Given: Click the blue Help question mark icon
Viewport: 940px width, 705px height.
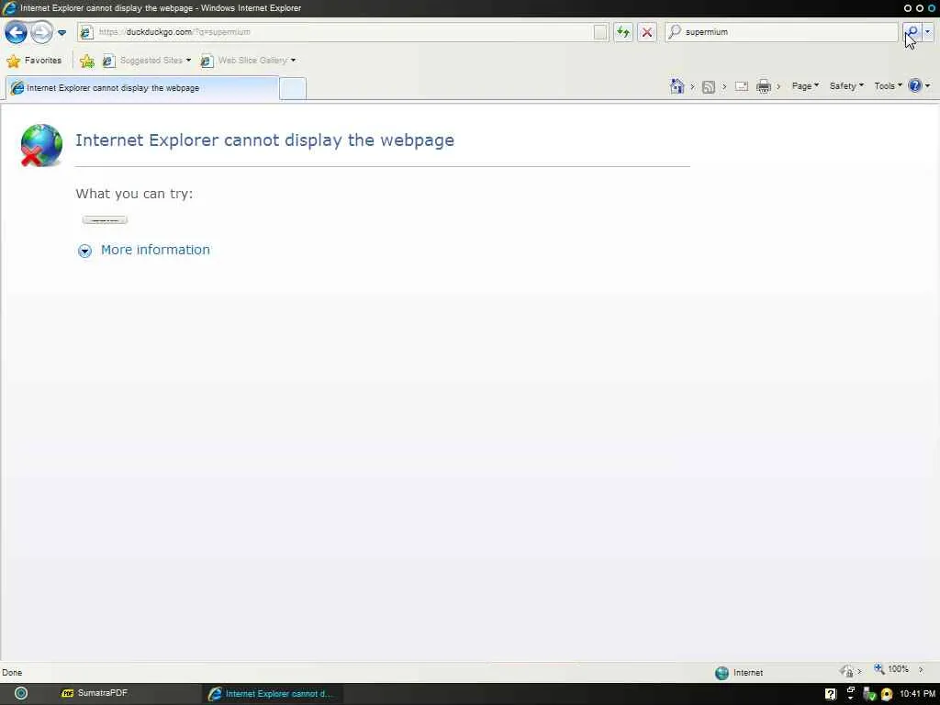Looking at the screenshot, I should point(915,85).
